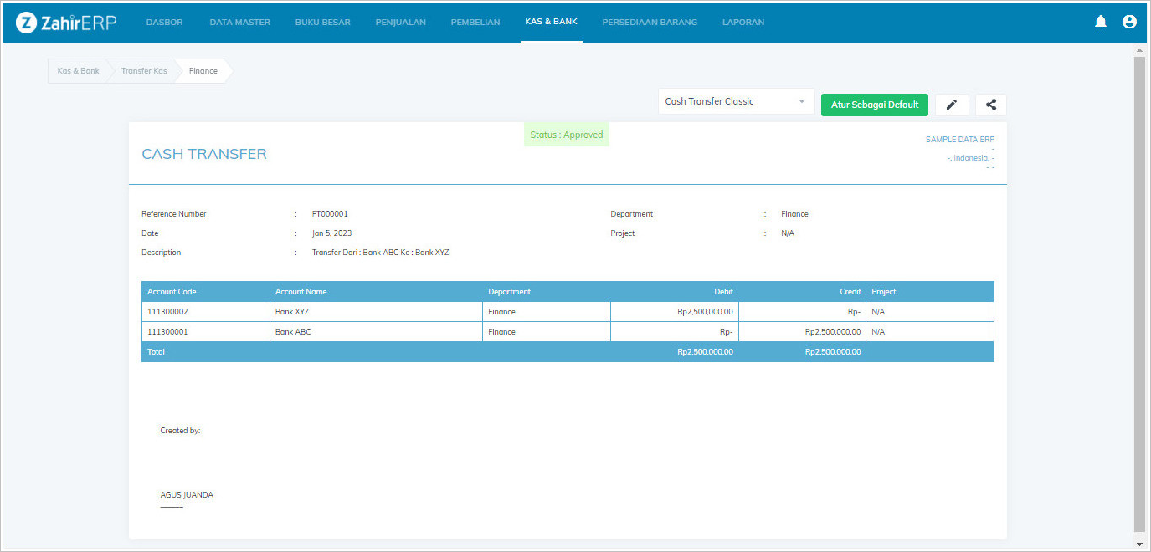Open the Buku Besar menu
Image resolution: width=1151 pixels, height=552 pixels.
point(322,23)
